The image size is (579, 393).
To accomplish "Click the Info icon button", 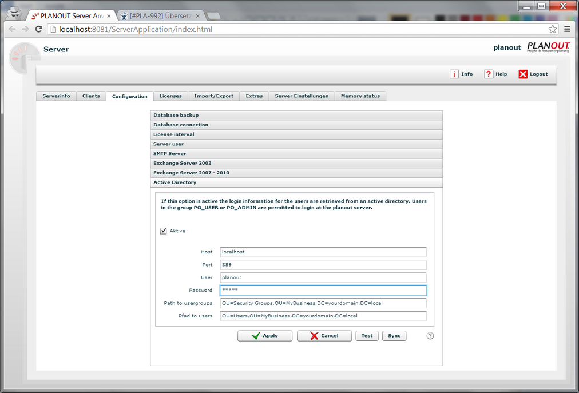I will click(x=454, y=74).
